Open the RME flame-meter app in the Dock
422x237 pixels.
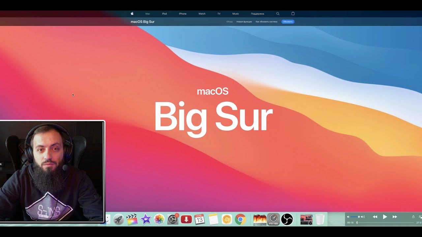(x=260, y=219)
